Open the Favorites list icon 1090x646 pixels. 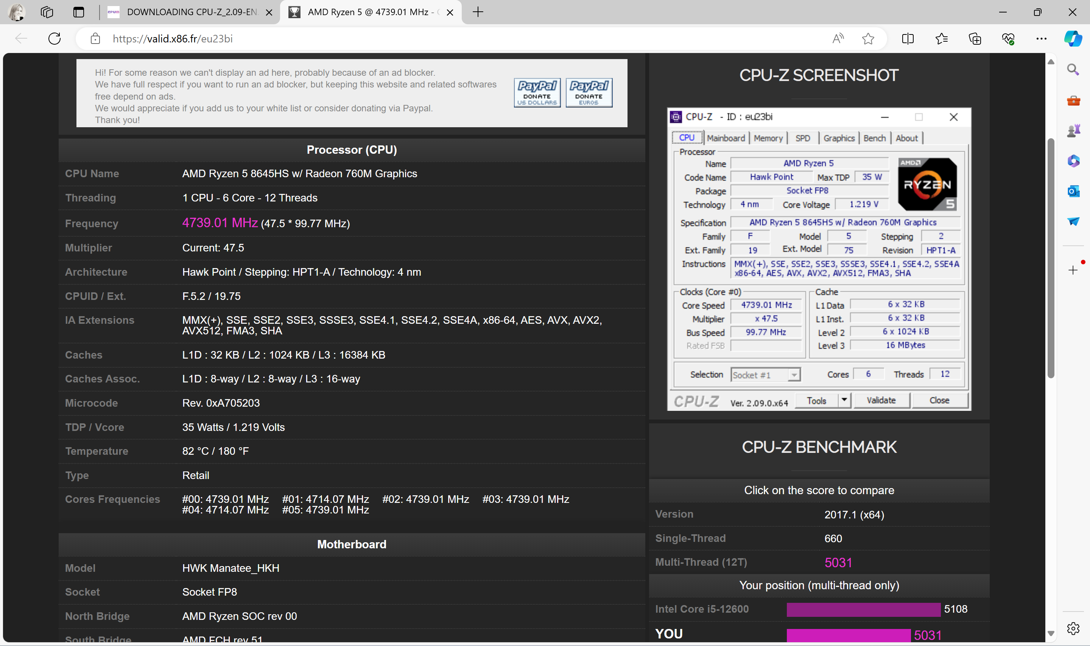point(941,39)
